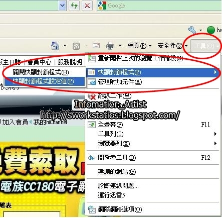Viewport: 222px width, 218px height.
Task: Click the work offline icon
Action: click(x=92, y=96)
